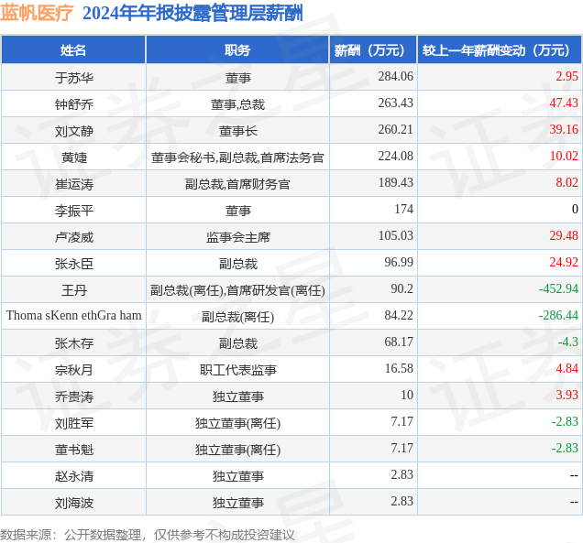Viewport: 583px width, 543px height.
Task: Click the salary value 68.17
Action: [x=399, y=342]
